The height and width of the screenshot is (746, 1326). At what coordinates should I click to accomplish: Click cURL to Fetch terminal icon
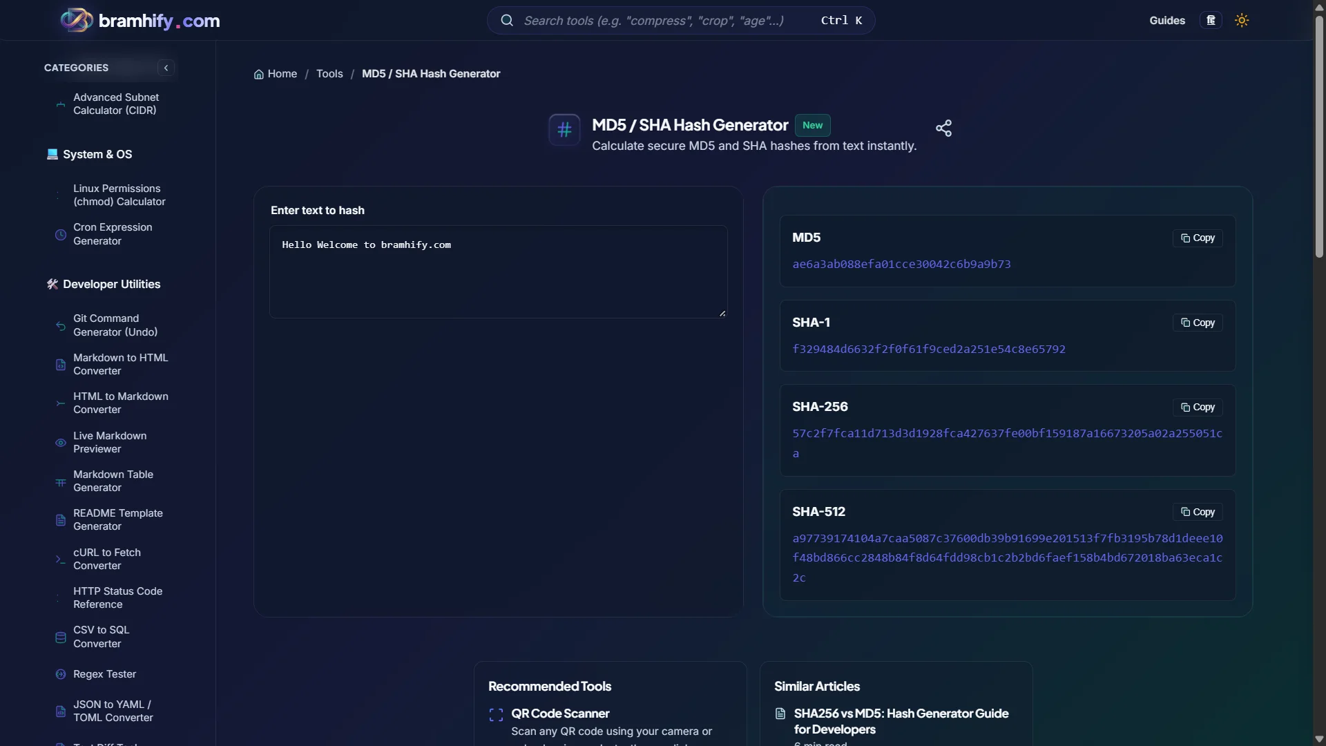click(61, 559)
